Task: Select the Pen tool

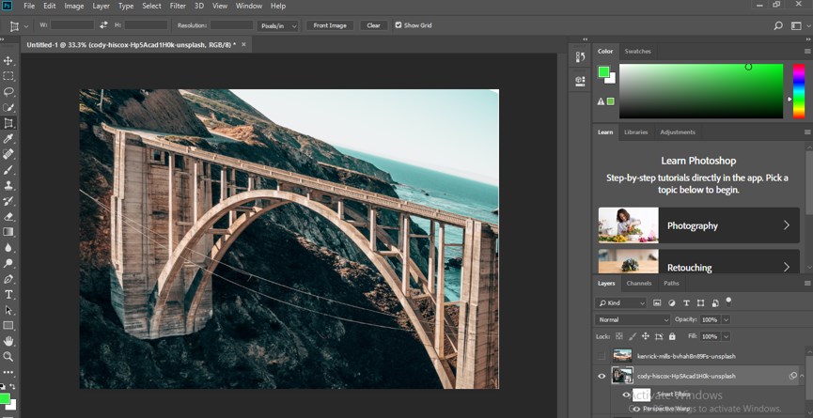Action: (x=8, y=279)
